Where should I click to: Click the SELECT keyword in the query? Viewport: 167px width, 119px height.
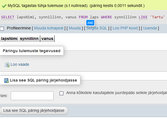pyautogui.click(x=8, y=17)
